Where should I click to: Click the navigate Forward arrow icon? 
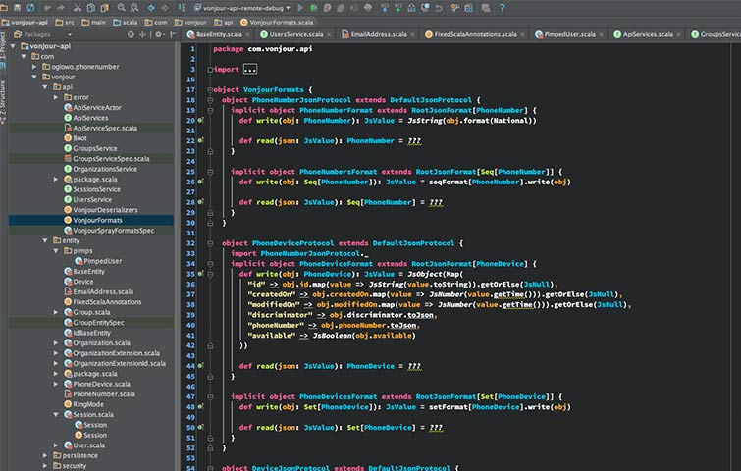tap(165, 8)
